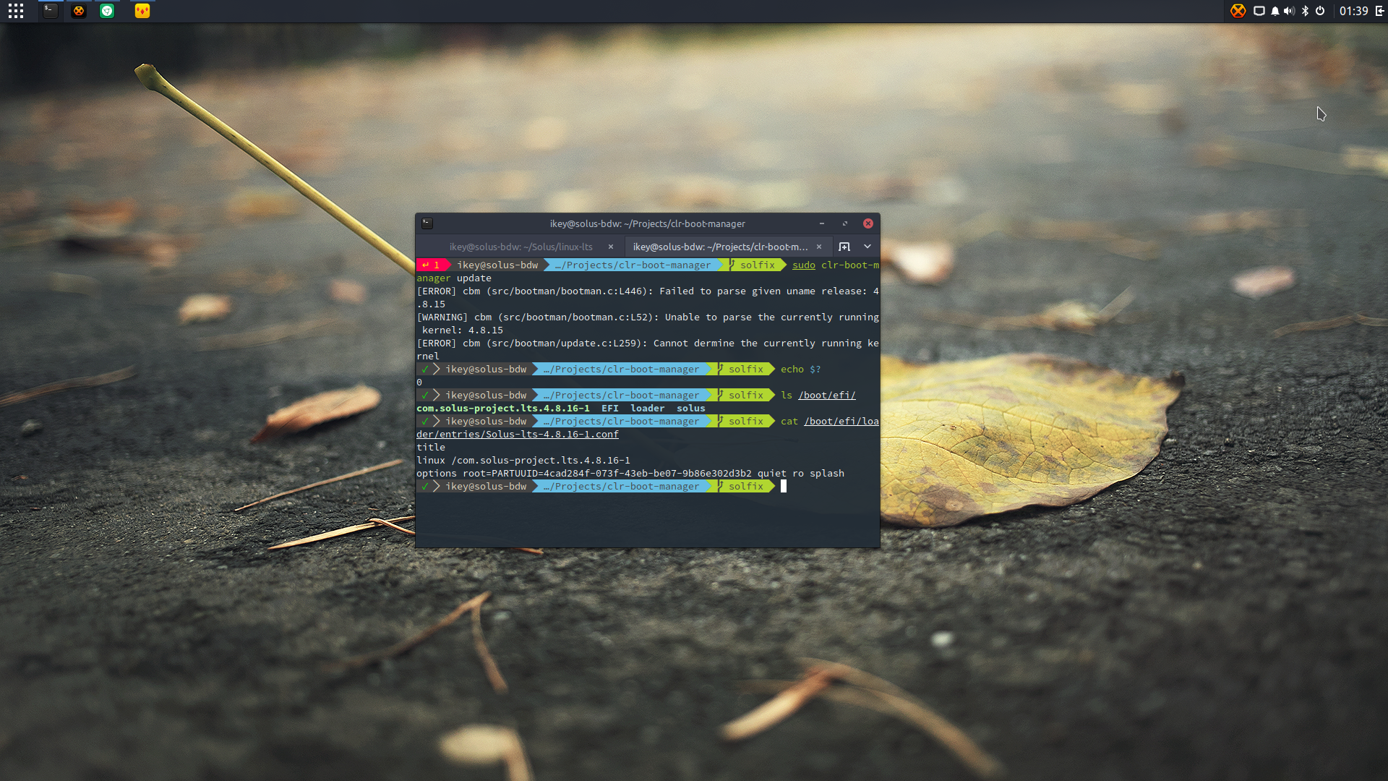Open the orange hexagon app in the panel
Image resolution: width=1388 pixels, height=781 pixels.
click(x=79, y=11)
